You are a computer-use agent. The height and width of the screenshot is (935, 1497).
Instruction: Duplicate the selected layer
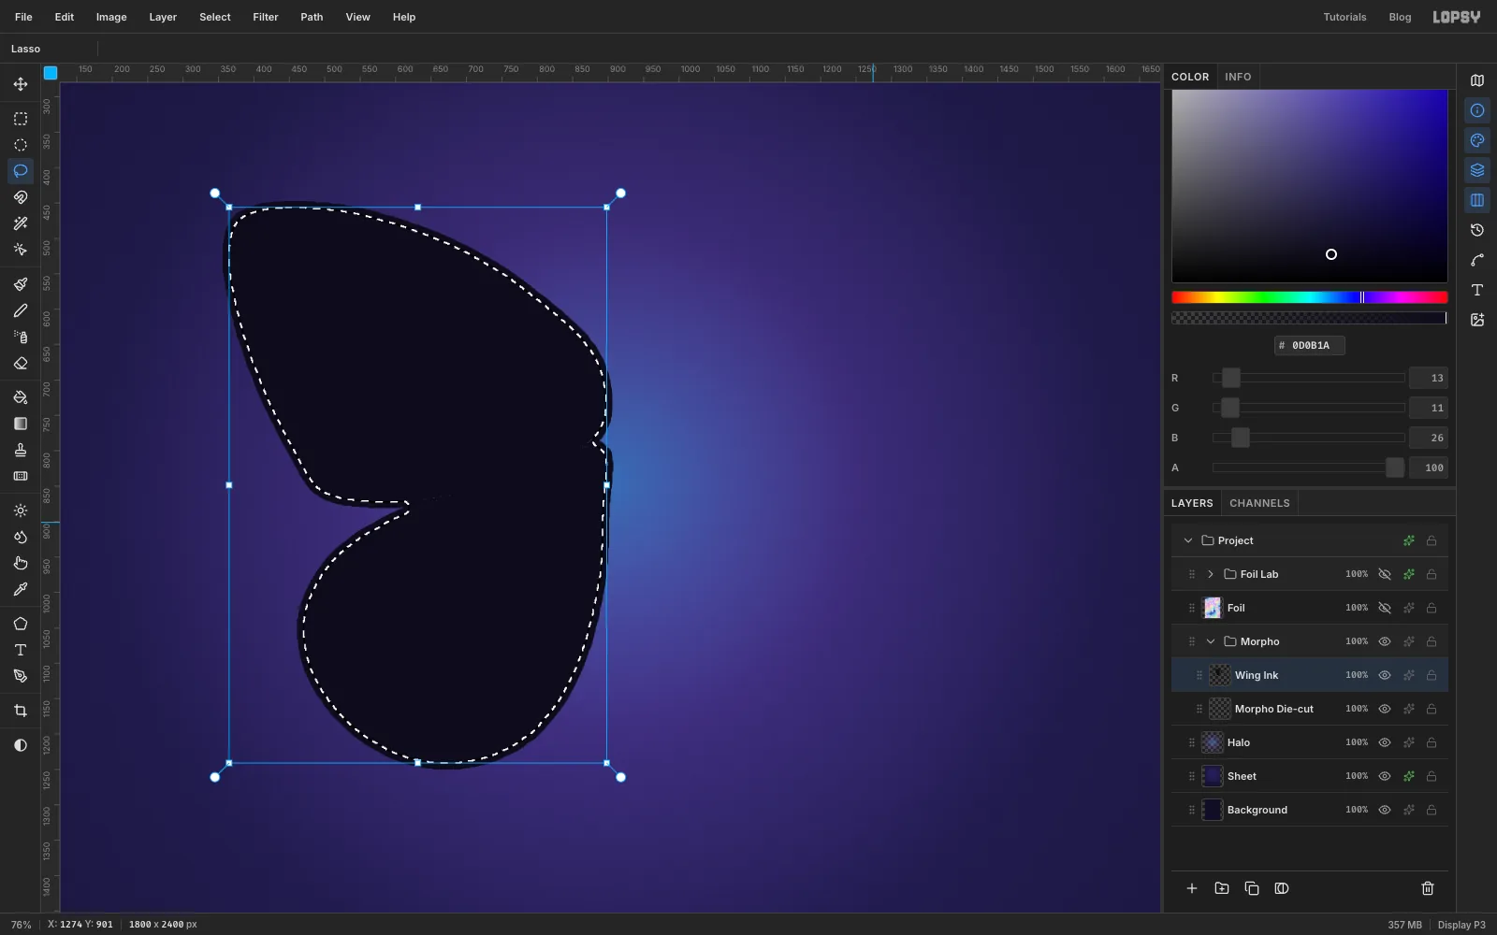1252,888
